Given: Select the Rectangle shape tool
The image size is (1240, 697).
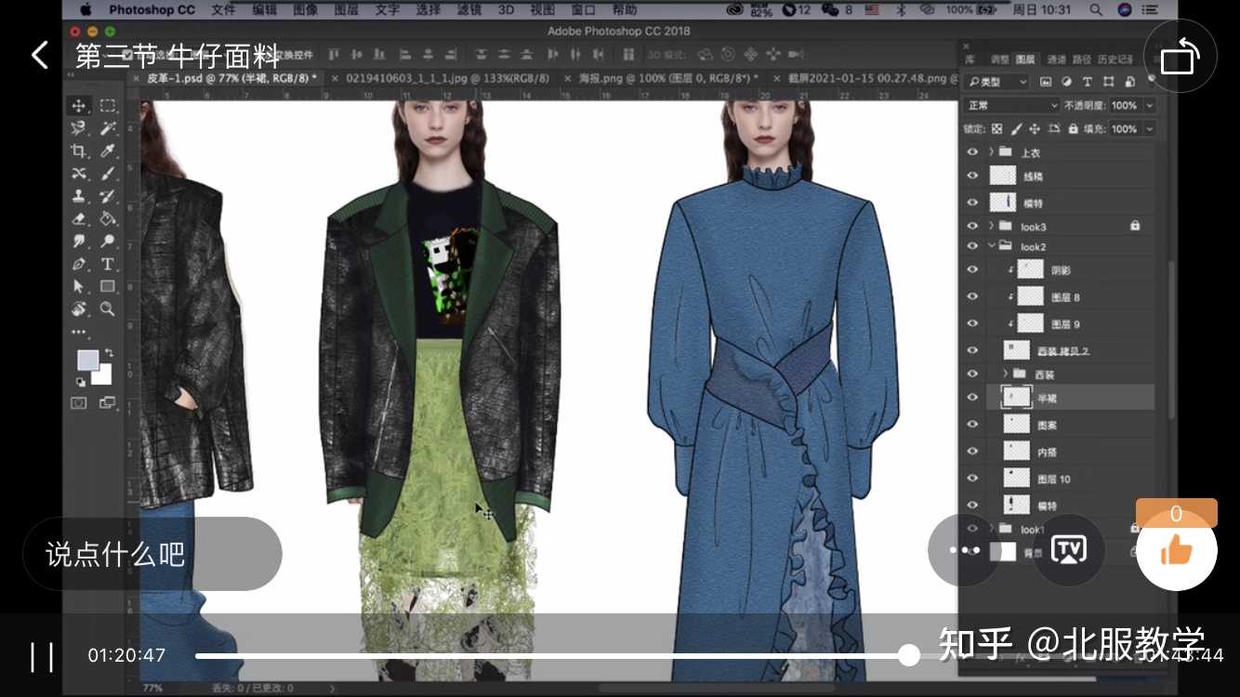Looking at the screenshot, I should [x=108, y=286].
